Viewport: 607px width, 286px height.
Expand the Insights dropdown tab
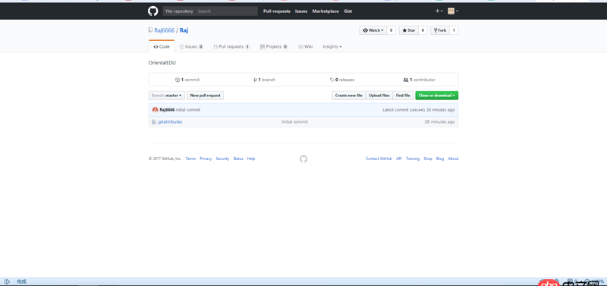(332, 46)
